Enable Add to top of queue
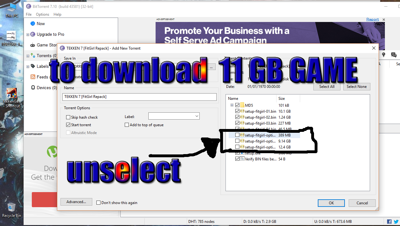400x226 pixels. coord(127,125)
